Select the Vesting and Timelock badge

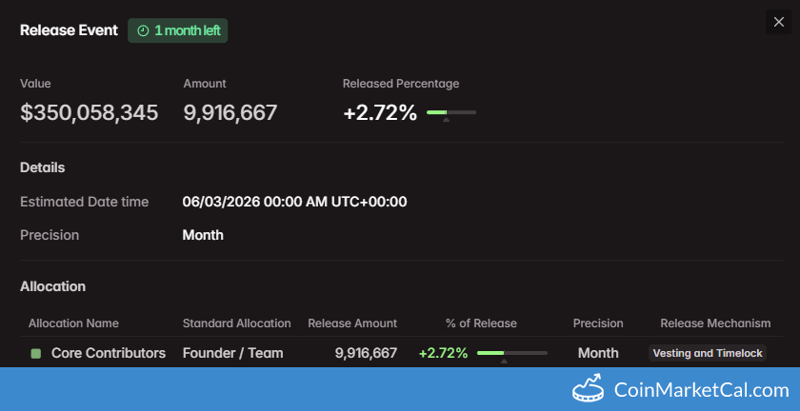point(708,353)
